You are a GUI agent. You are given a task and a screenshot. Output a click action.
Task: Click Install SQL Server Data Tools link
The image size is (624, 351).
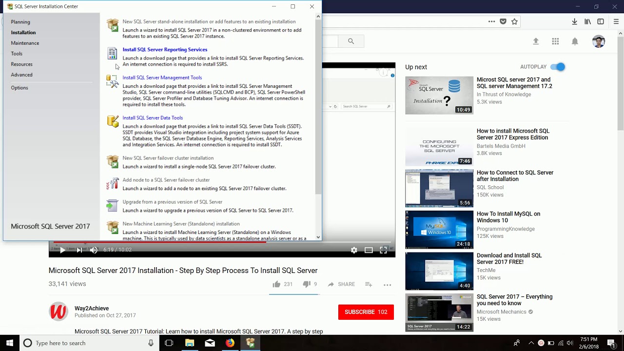click(x=153, y=118)
